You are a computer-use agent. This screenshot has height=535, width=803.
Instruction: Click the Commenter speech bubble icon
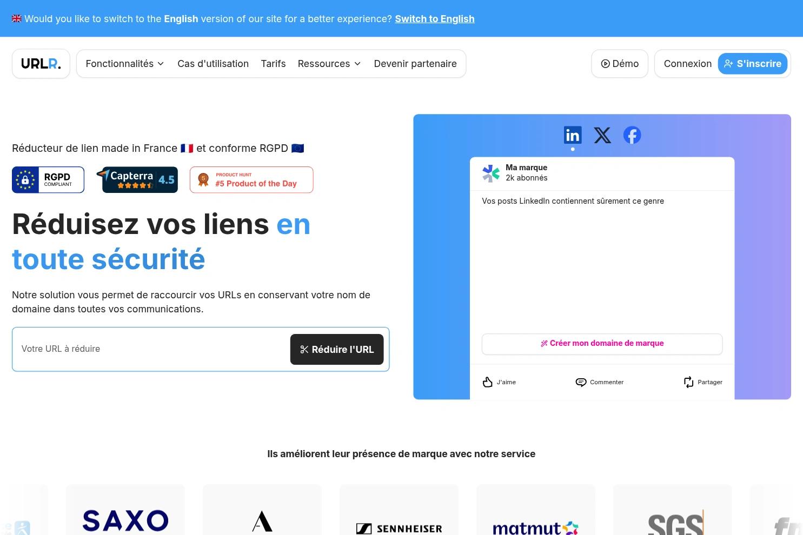click(581, 382)
